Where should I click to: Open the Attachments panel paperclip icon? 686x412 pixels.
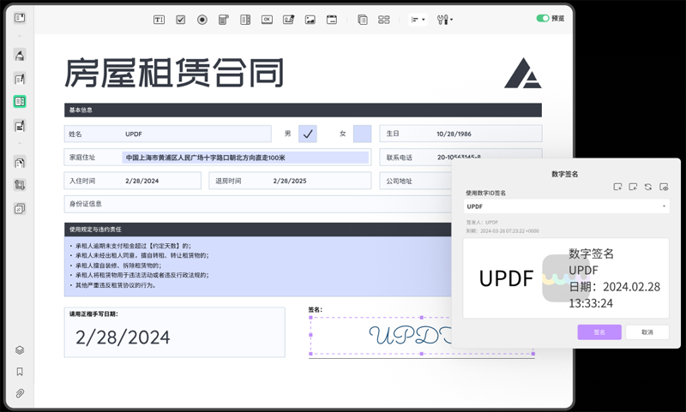pos(20,393)
